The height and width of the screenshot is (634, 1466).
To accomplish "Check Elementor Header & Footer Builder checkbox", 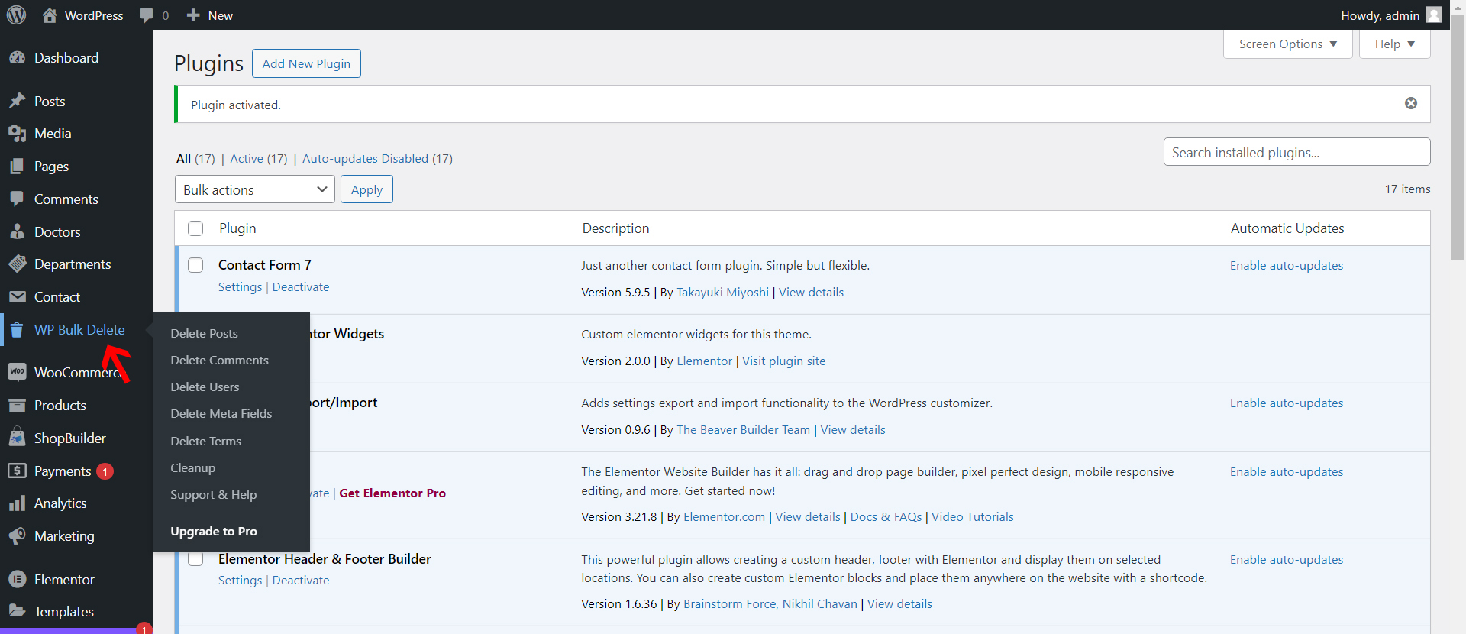I will tap(195, 559).
